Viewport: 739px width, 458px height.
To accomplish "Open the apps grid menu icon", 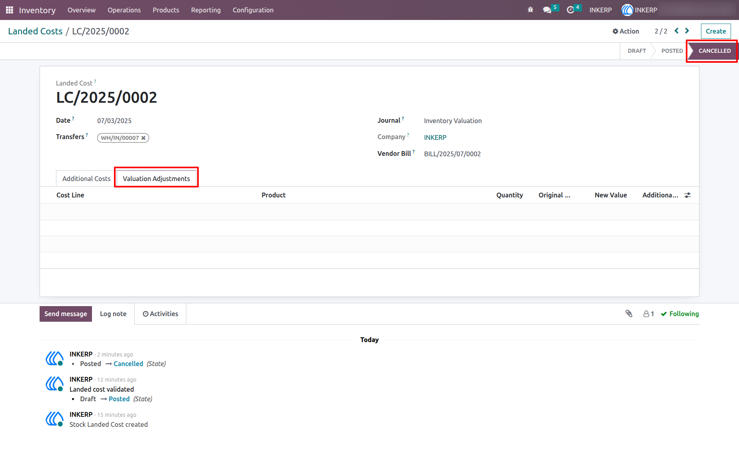I will (x=10, y=10).
